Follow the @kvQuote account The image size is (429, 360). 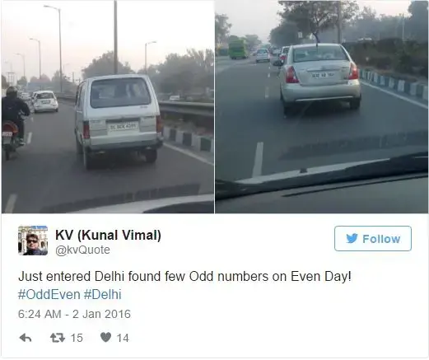(373, 239)
